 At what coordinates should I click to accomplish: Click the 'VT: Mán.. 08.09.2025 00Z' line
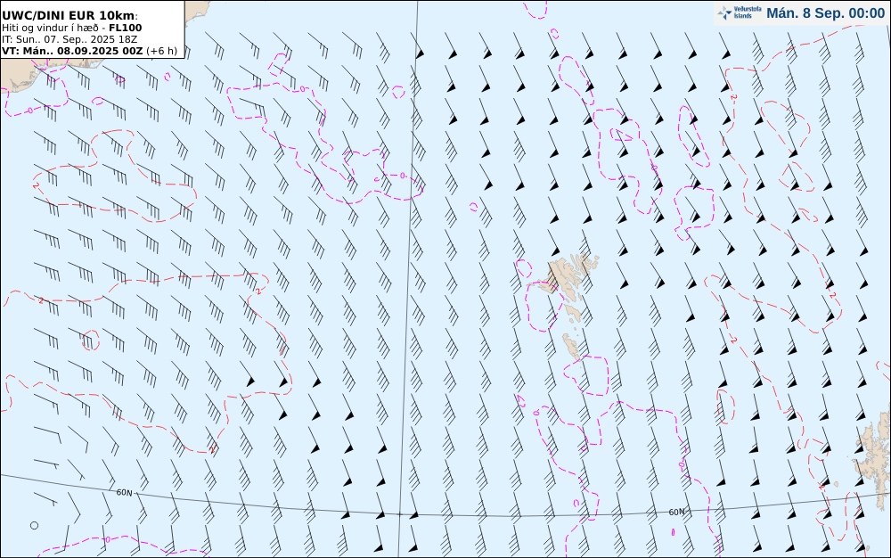[x=89, y=51]
